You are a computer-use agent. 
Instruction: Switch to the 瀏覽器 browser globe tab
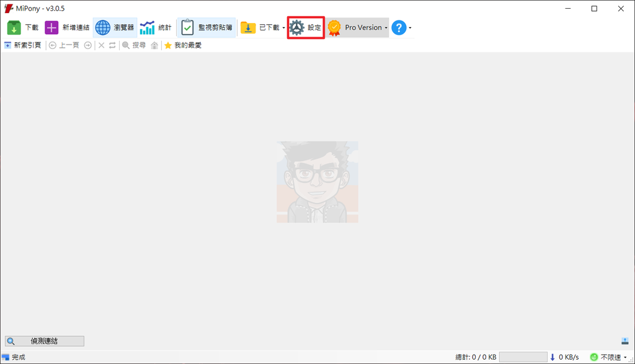115,27
